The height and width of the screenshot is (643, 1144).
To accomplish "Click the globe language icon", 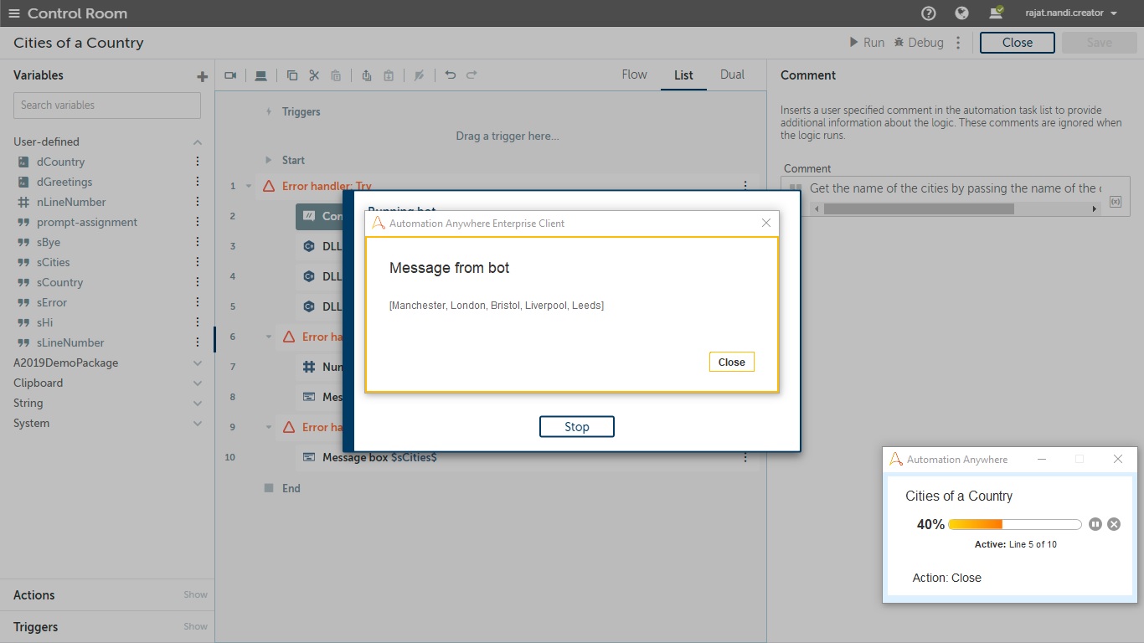I will [x=961, y=13].
